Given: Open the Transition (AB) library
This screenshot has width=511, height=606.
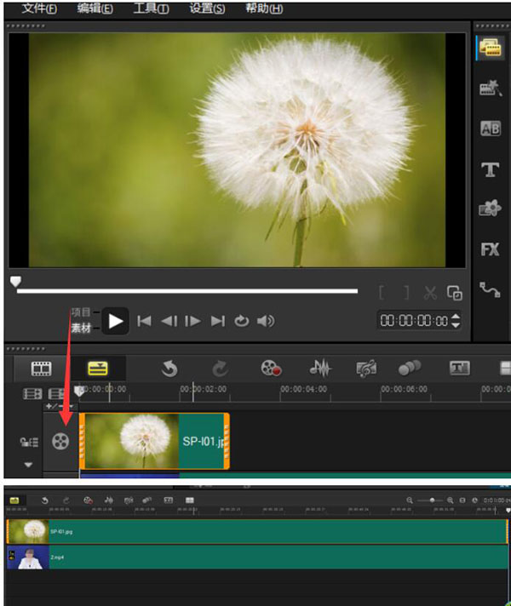Looking at the screenshot, I should click(491, 129).
